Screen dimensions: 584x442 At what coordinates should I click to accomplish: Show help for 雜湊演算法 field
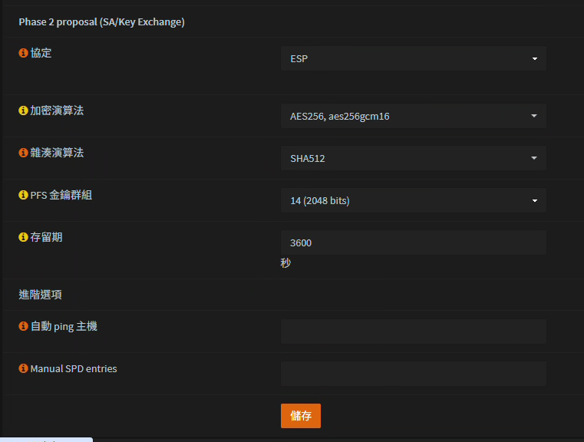point(23,153)
